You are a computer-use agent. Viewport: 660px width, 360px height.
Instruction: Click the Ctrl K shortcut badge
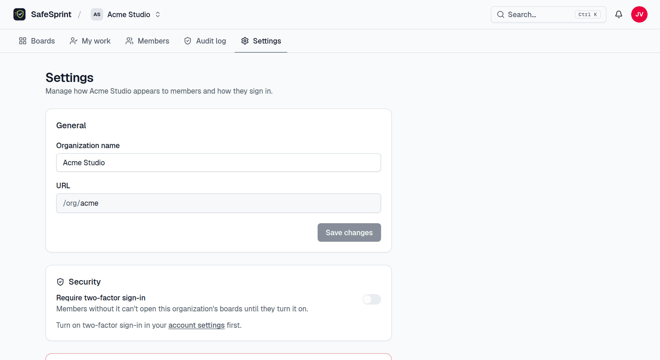click(x=587, y=14)
